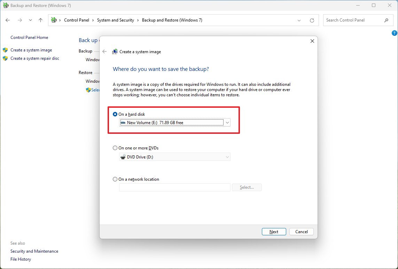The width and height of the screenshot is (398, 269).
Task: Click the Next button
Action: point(274,231)
